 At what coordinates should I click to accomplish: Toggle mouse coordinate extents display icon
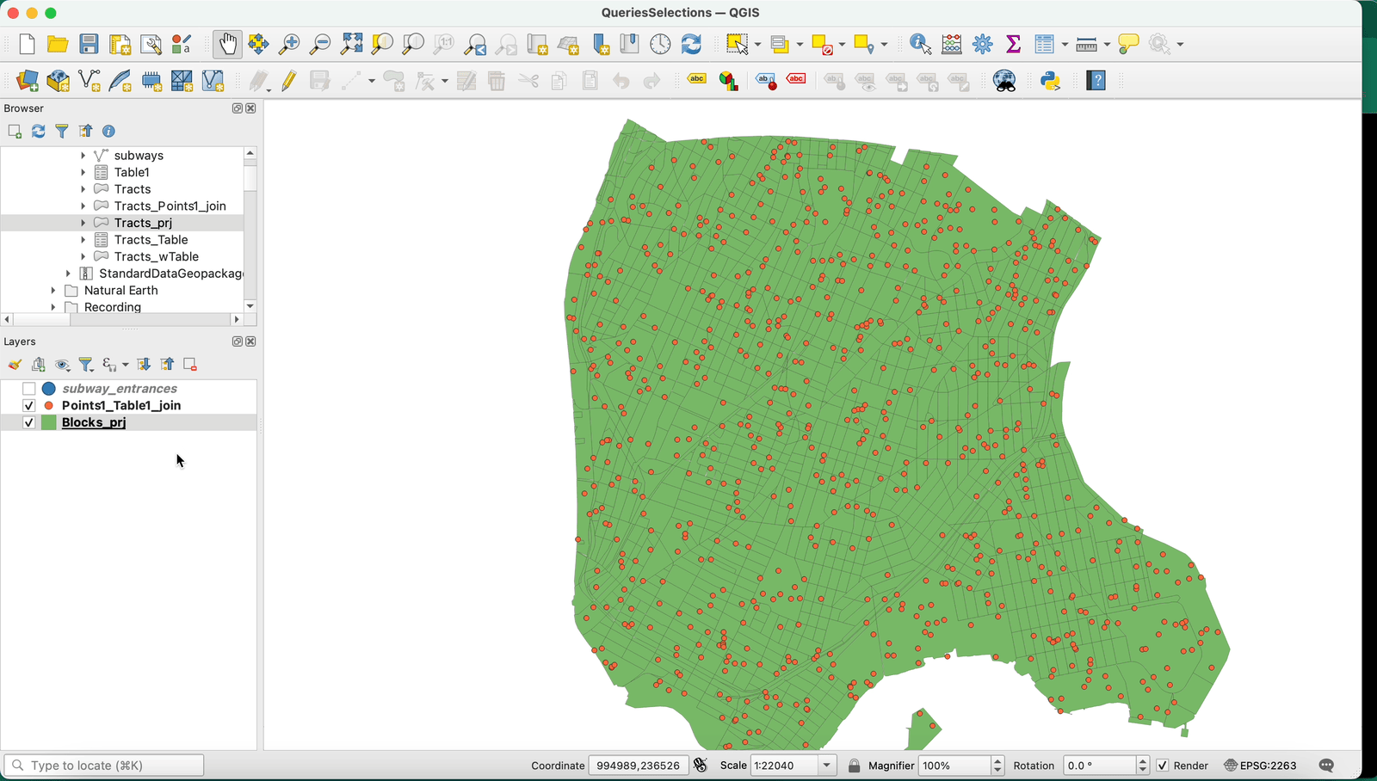[701, 766]
